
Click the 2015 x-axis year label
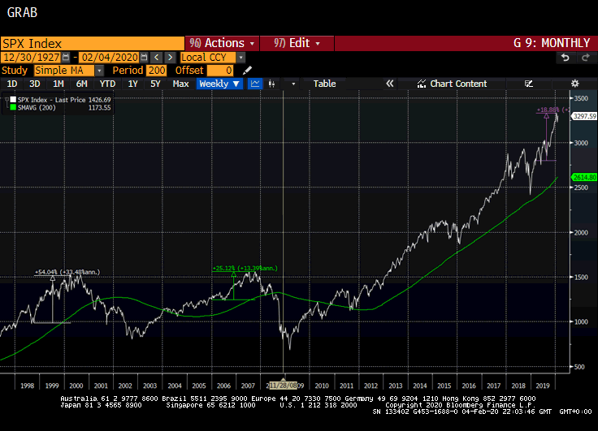444,386
